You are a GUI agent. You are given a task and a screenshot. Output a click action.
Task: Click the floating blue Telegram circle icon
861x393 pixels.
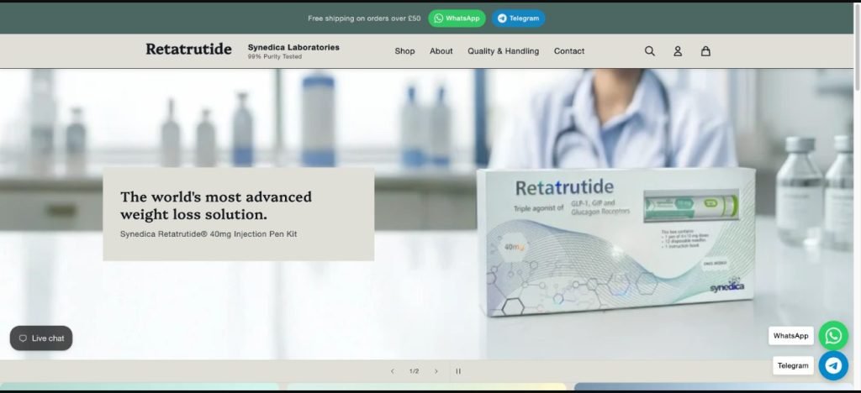coord(833,365)
